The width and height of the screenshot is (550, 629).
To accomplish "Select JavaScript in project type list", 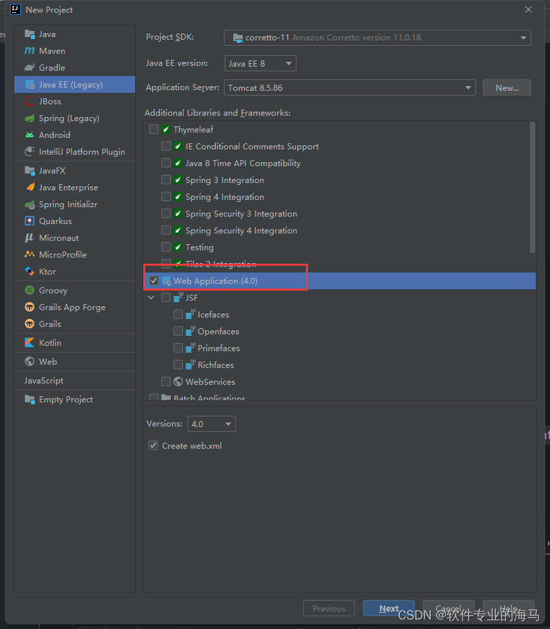I will tap(75, 381).
